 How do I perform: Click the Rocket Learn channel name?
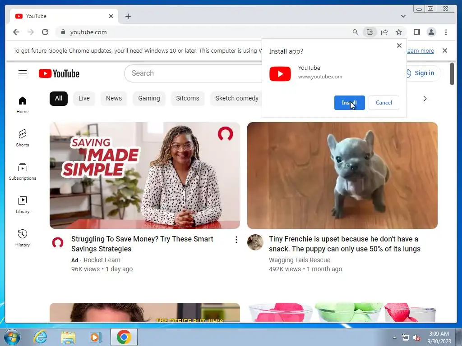point(102,260)
